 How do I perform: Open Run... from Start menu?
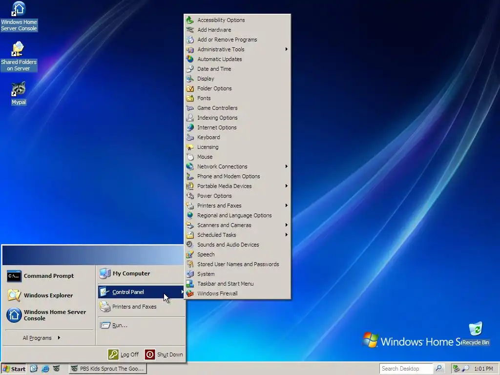141,325
